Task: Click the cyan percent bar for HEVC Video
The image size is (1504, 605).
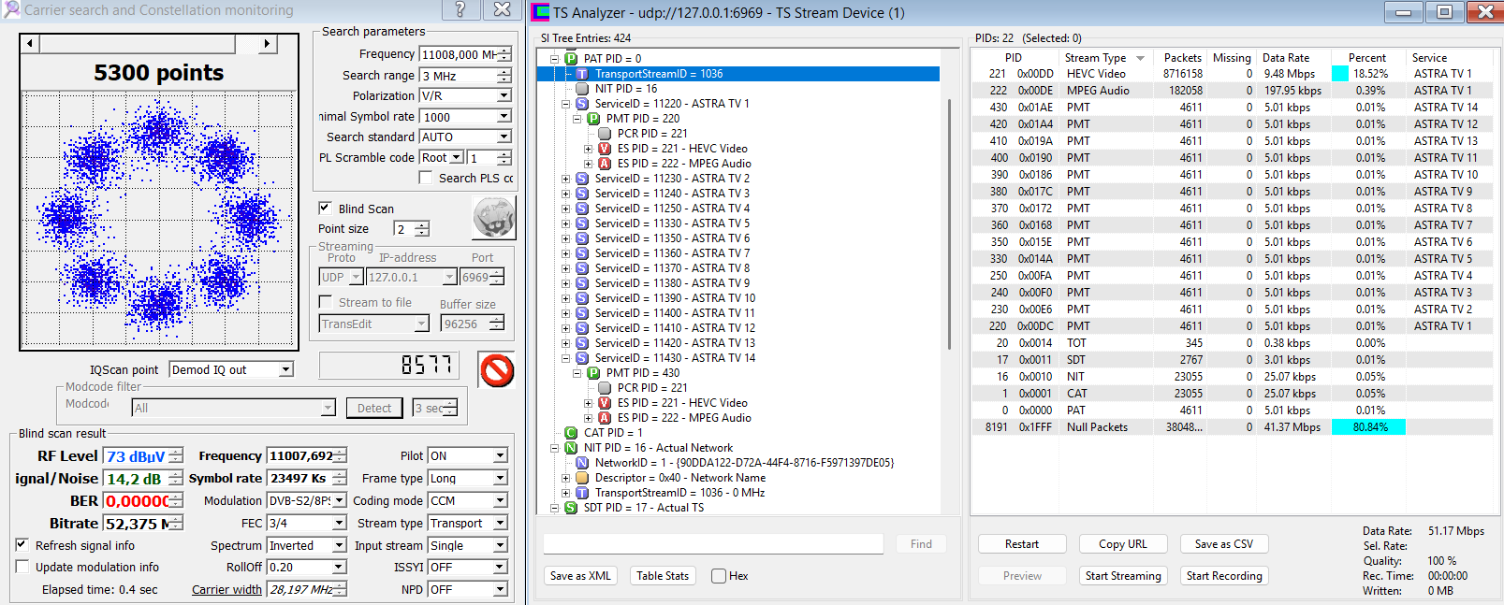Action: (x=1340, y=74)
